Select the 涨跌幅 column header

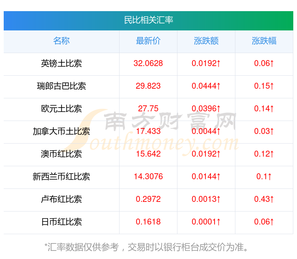pyautogui.click(x=264, y=41)
